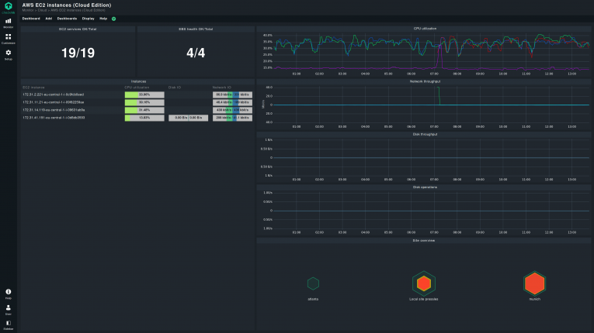Screen dimensions: 594x333
Task: Open the User profile menu
Action: (8, 308)
